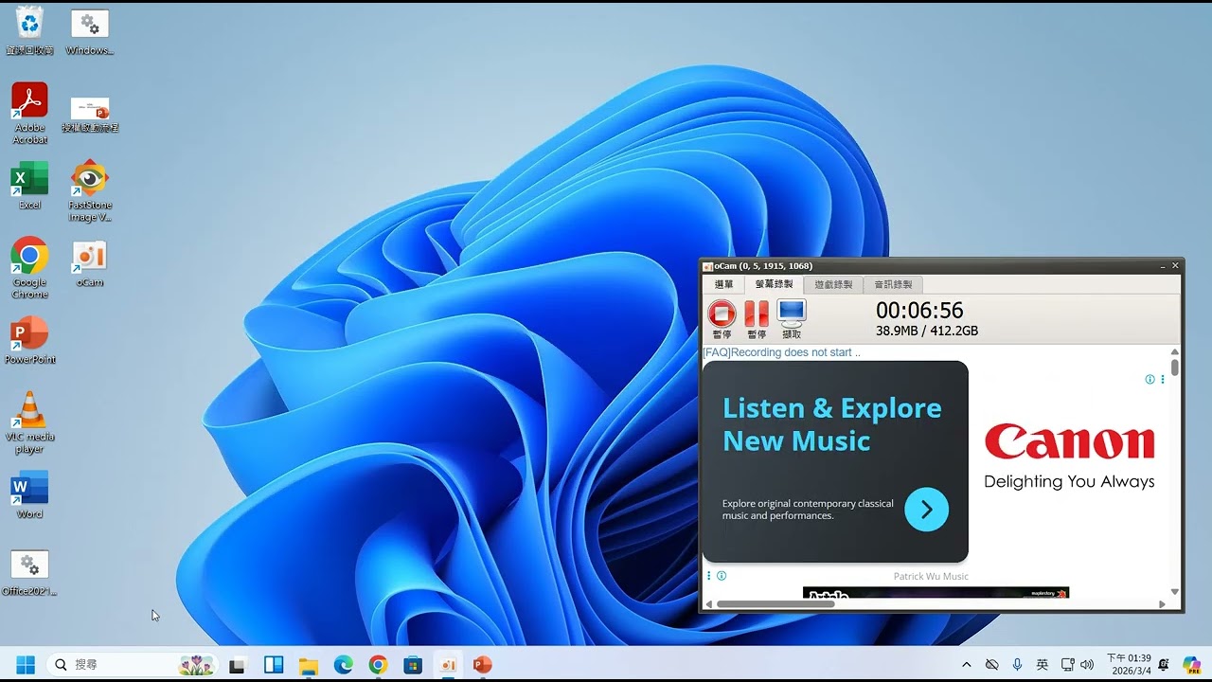Open the FAQ Recording does not start link
This screenshot has height=682, width=1212.
click(x=781, y=352)
